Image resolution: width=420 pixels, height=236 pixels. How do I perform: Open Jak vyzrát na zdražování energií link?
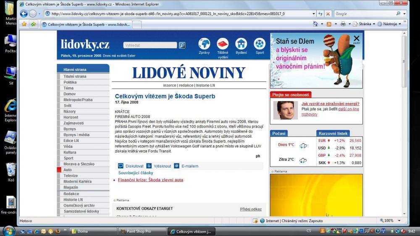pyautogui.click(x=330, y=104)
